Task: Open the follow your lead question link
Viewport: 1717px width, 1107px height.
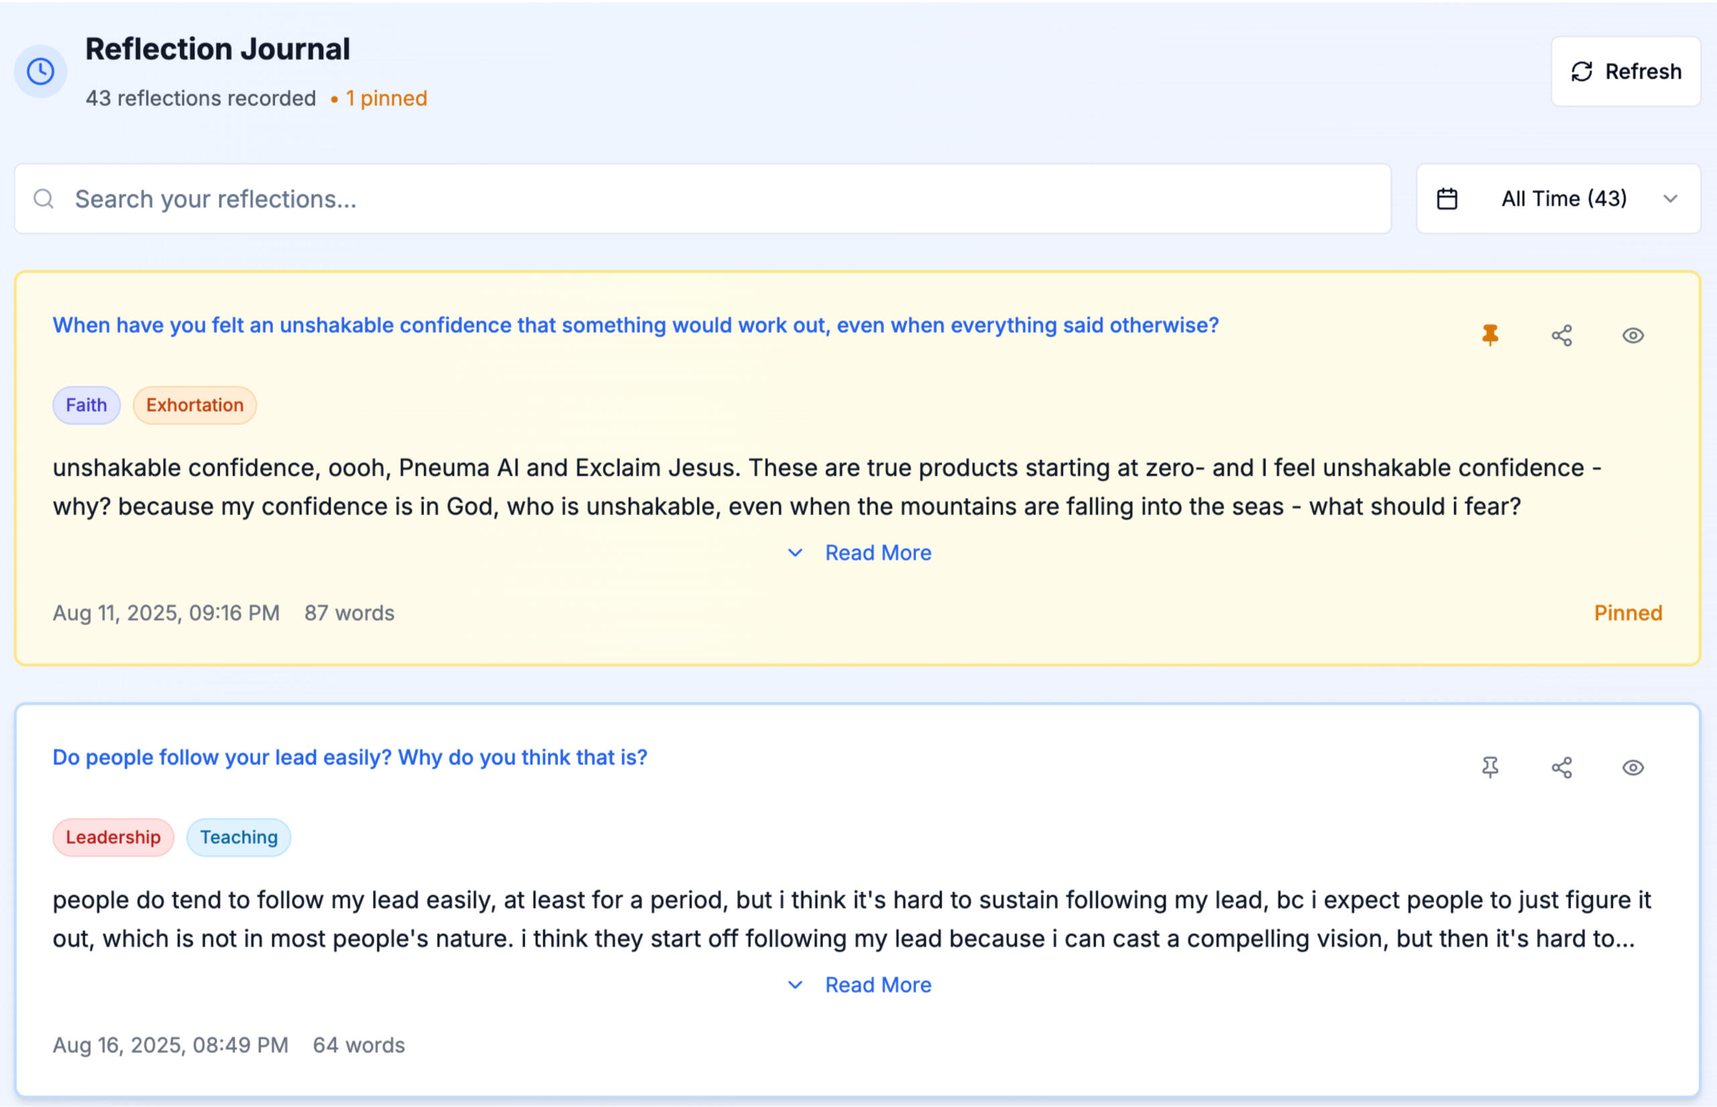Action: click(349, 758)
